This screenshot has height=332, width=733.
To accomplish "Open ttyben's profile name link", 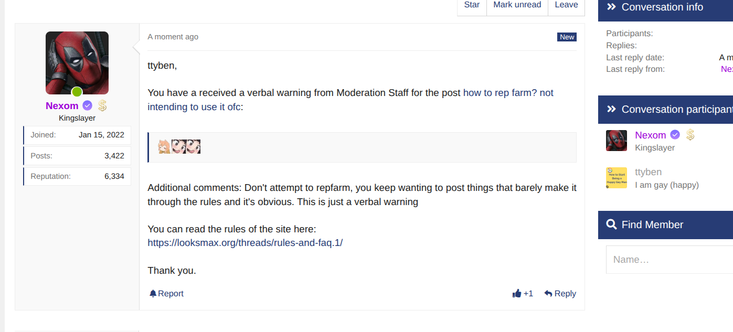I will coord(648,172).
